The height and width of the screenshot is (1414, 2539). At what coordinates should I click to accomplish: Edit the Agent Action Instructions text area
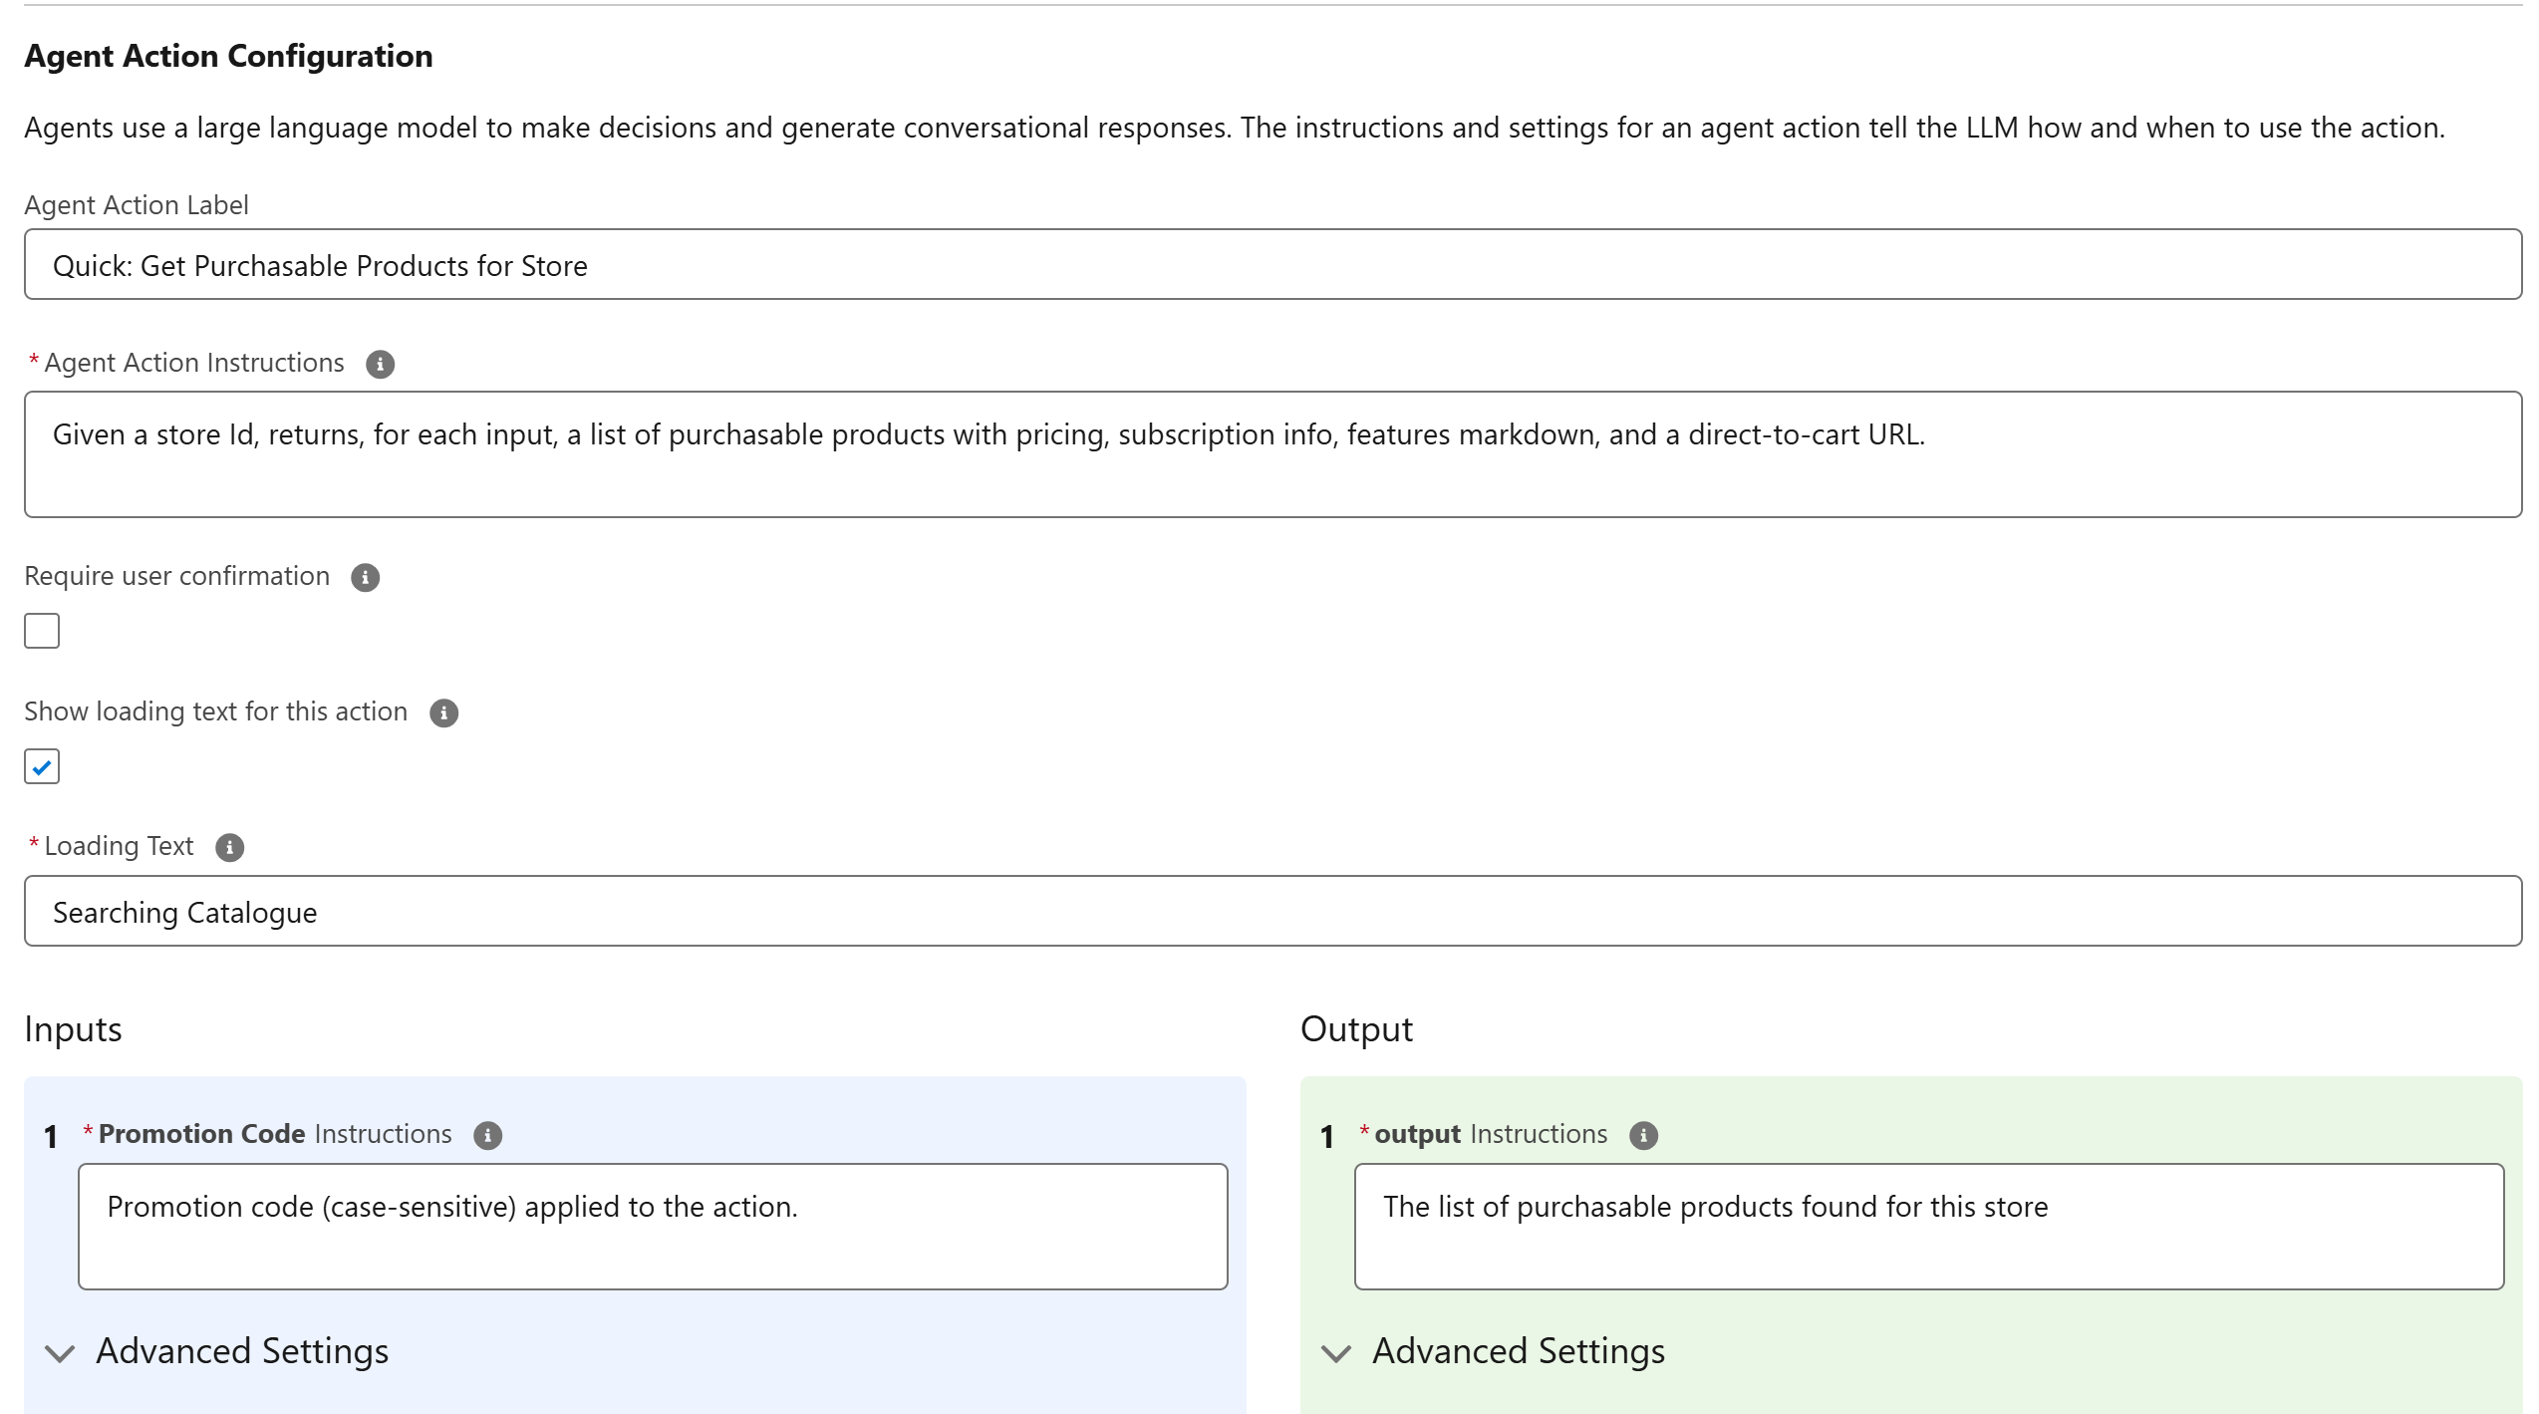[x=1271, y=454]
